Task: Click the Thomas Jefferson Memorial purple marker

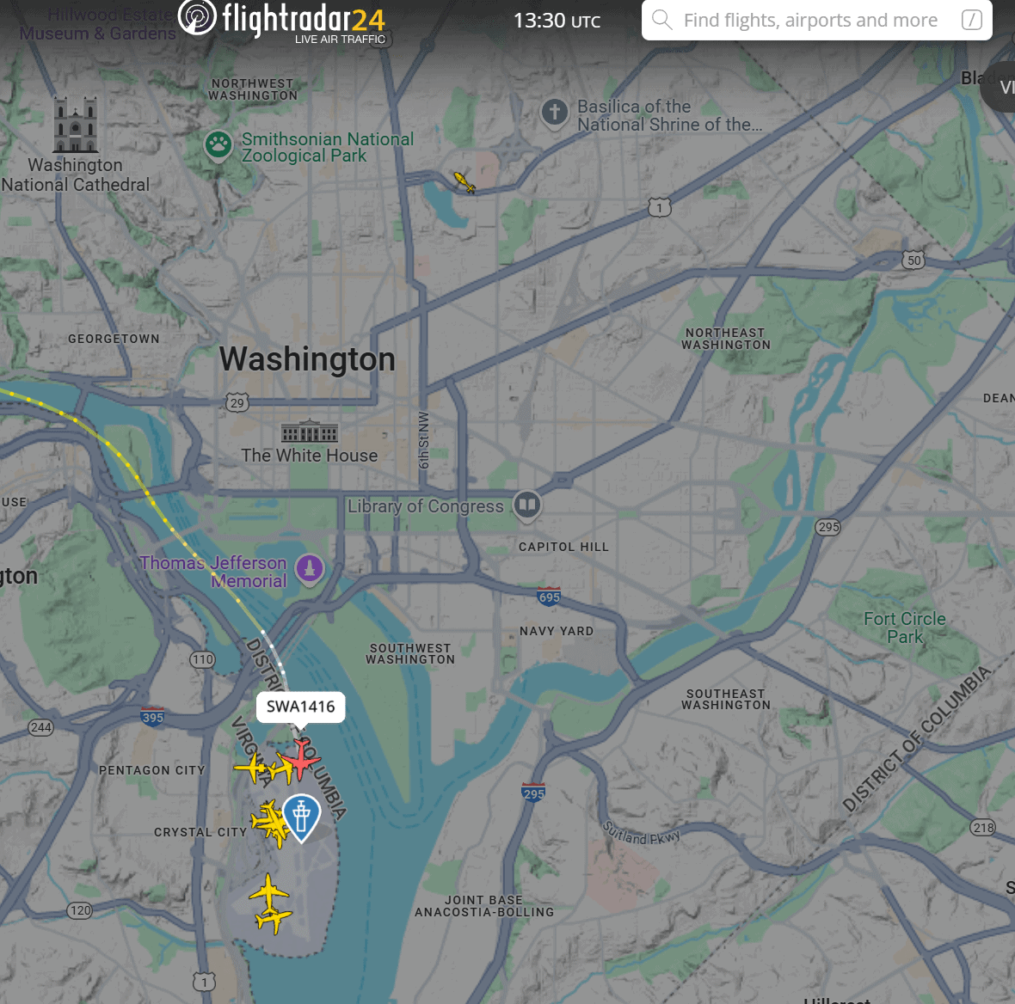Action: tap(310, 571)
